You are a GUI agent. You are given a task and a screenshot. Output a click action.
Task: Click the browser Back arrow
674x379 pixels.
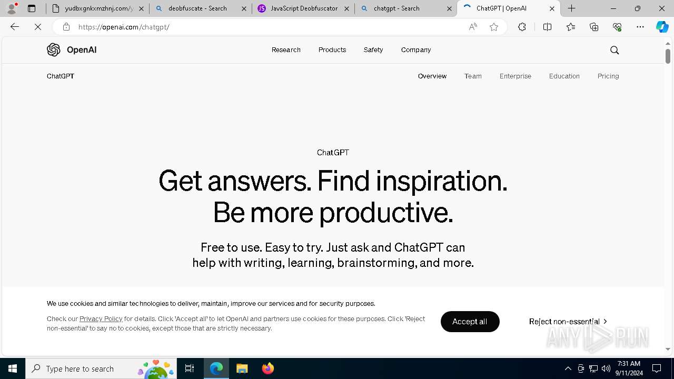[15, 27]
